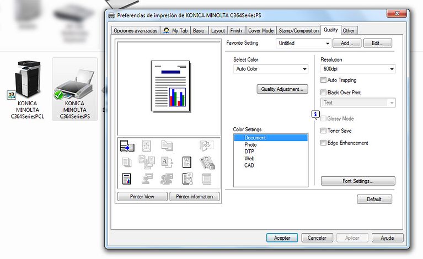This screenshot has height=259, width=423.
Task: Open the Select Color dropdown
Action: point(271,69)
